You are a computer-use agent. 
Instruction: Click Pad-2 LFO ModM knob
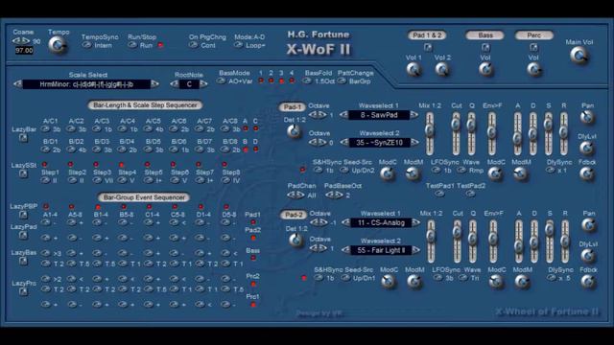point(522,281)
